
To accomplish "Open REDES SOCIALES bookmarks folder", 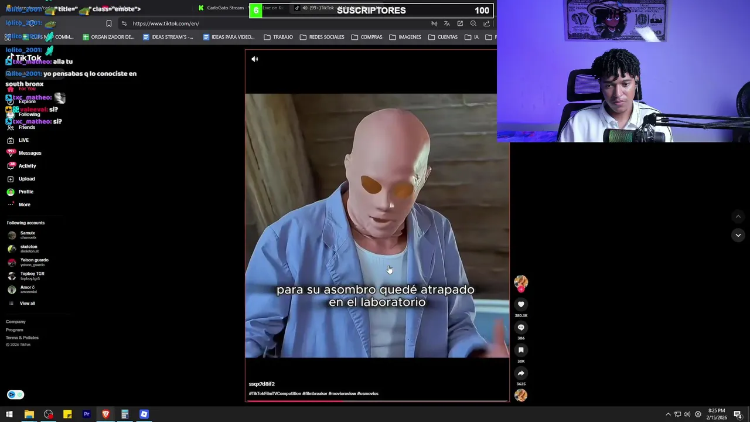I will point(322,37).
